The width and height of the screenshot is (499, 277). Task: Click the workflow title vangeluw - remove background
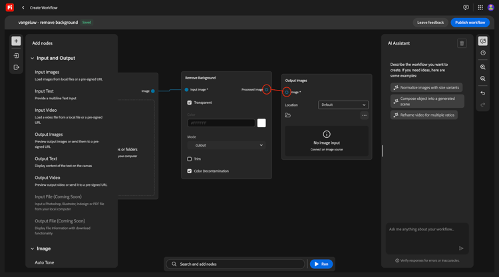(48, 23)
